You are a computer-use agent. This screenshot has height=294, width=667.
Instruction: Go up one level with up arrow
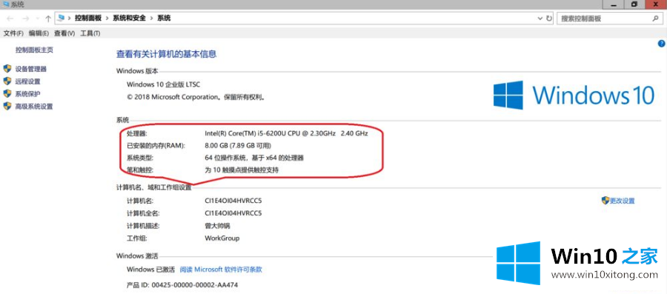[x=48, y=19]
